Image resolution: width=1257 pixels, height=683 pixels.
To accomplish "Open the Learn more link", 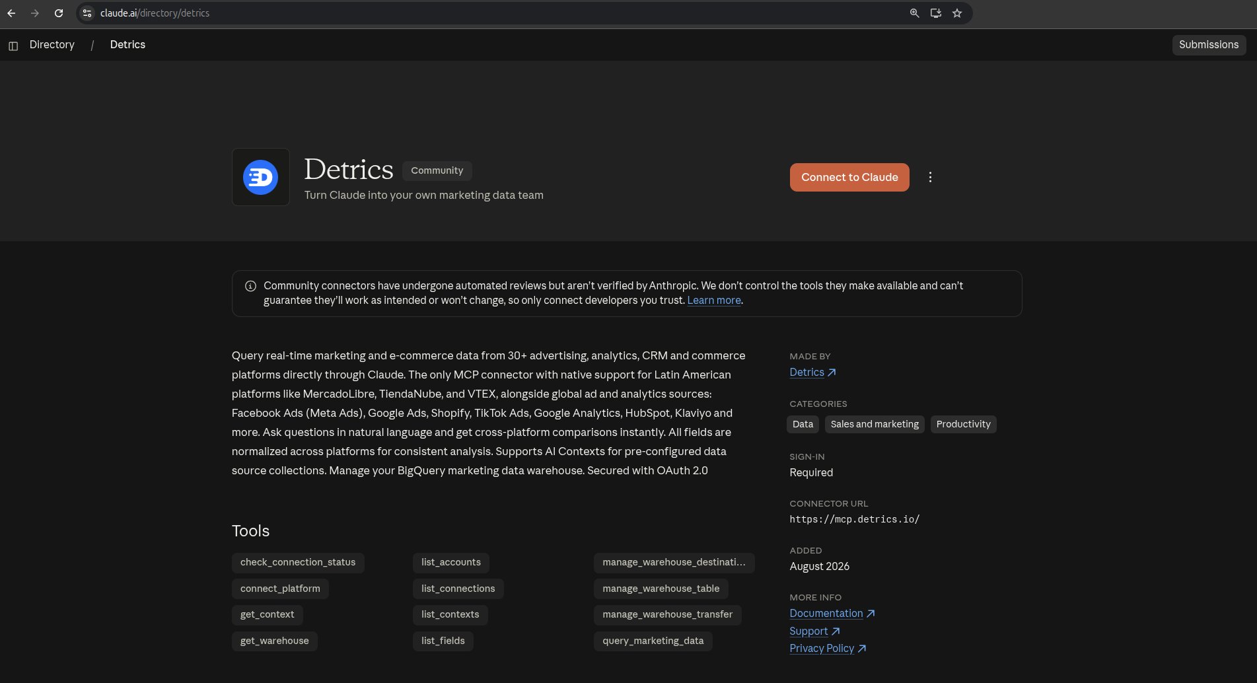I will coord(714,301).
